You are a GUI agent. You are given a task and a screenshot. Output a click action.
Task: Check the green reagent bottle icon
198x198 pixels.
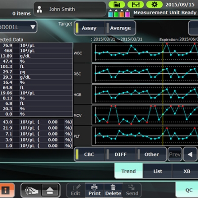116,13
